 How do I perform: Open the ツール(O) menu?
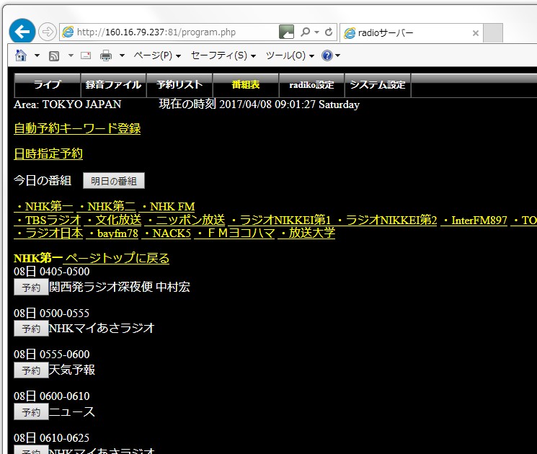click(290, 55)
